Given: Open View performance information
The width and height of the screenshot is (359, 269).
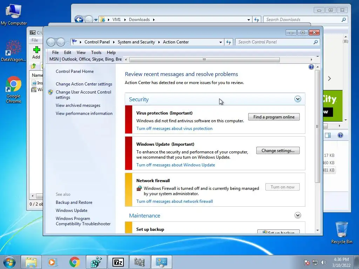Looking at the screenshot, I should (x=84, y=113).
